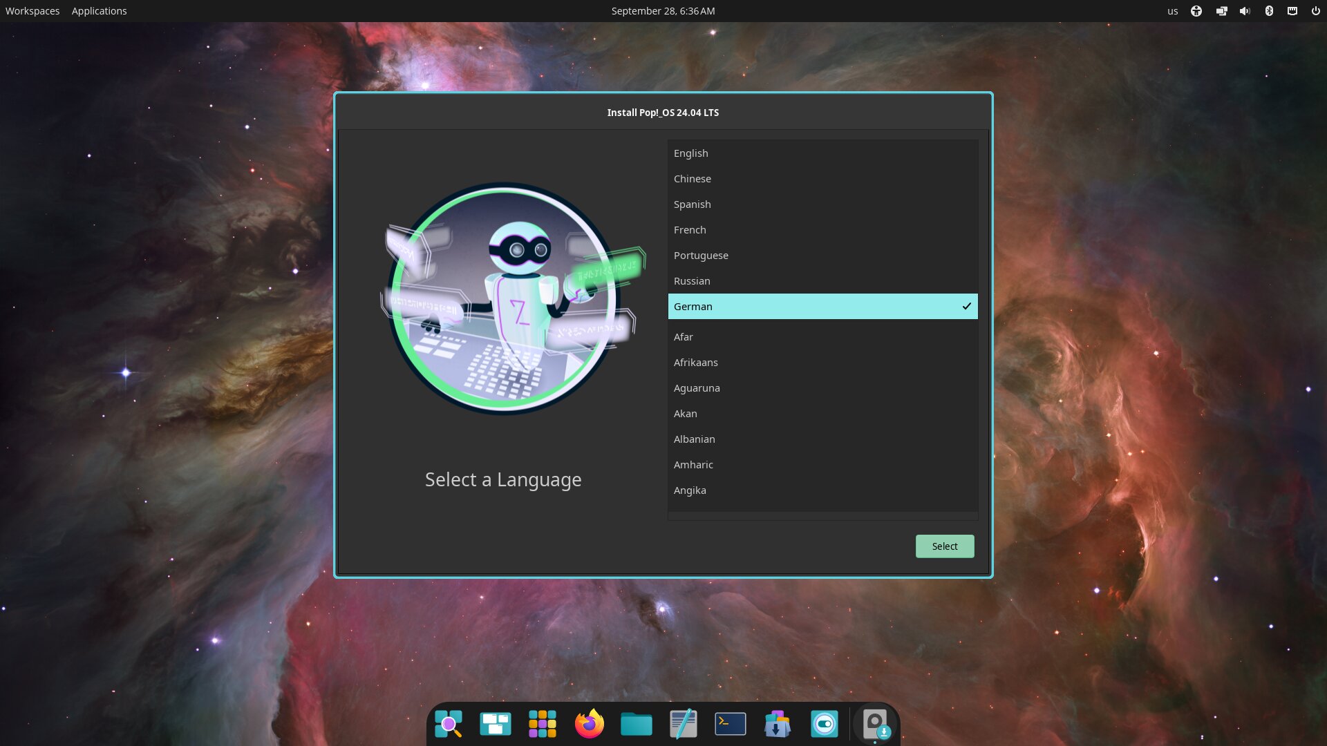Open the Workspaces panel menu
1327x746 pixels.
32,11
